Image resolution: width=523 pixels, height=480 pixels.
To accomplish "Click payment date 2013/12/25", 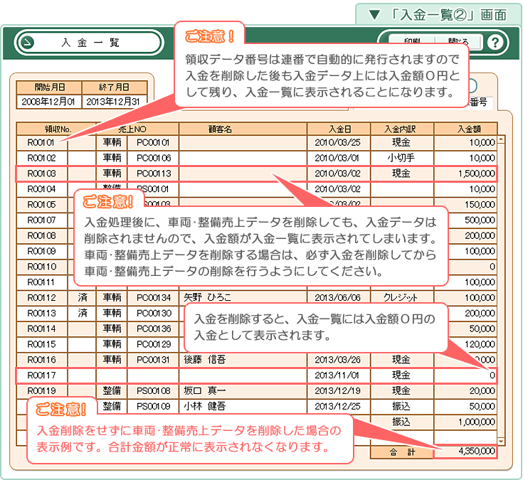I will click(x=337, y=406).
